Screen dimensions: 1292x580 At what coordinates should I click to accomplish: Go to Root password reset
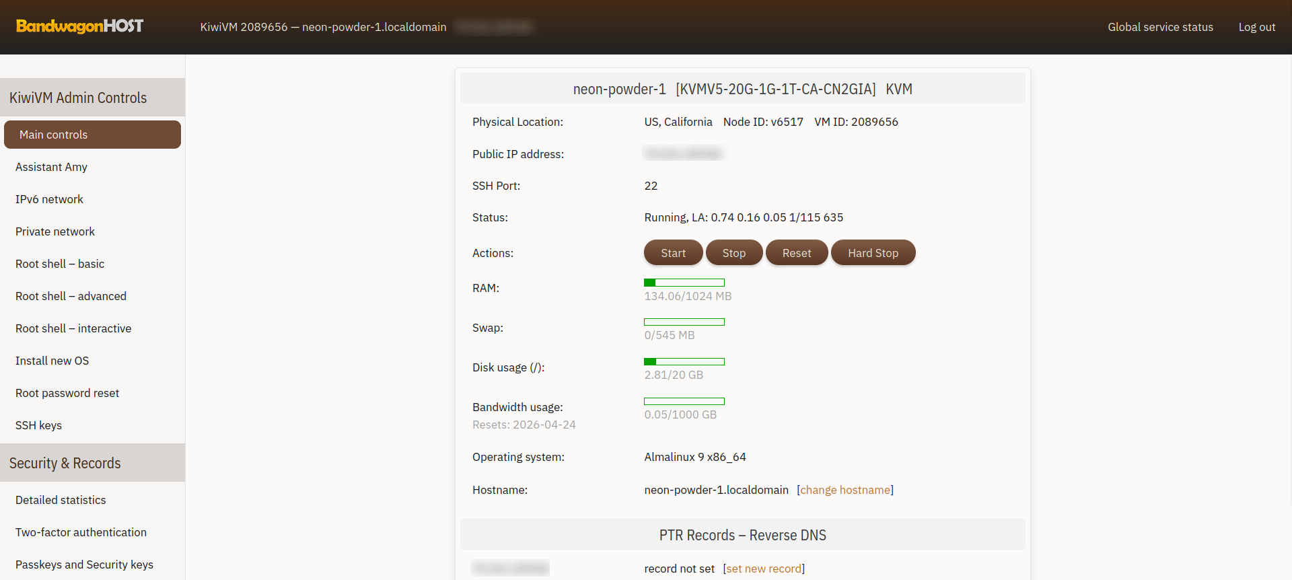[67, 393]
